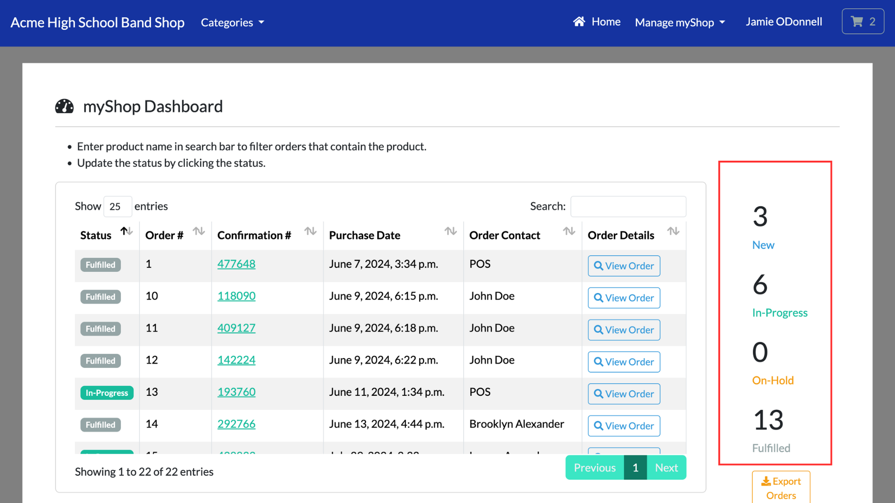Screen dimensions: 895x503
Task: Sort by Confirmation # column arrows
Action: 310,231
